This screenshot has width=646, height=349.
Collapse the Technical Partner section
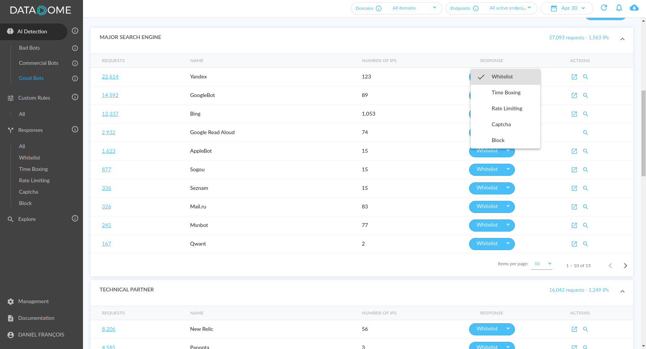[622, 291]
